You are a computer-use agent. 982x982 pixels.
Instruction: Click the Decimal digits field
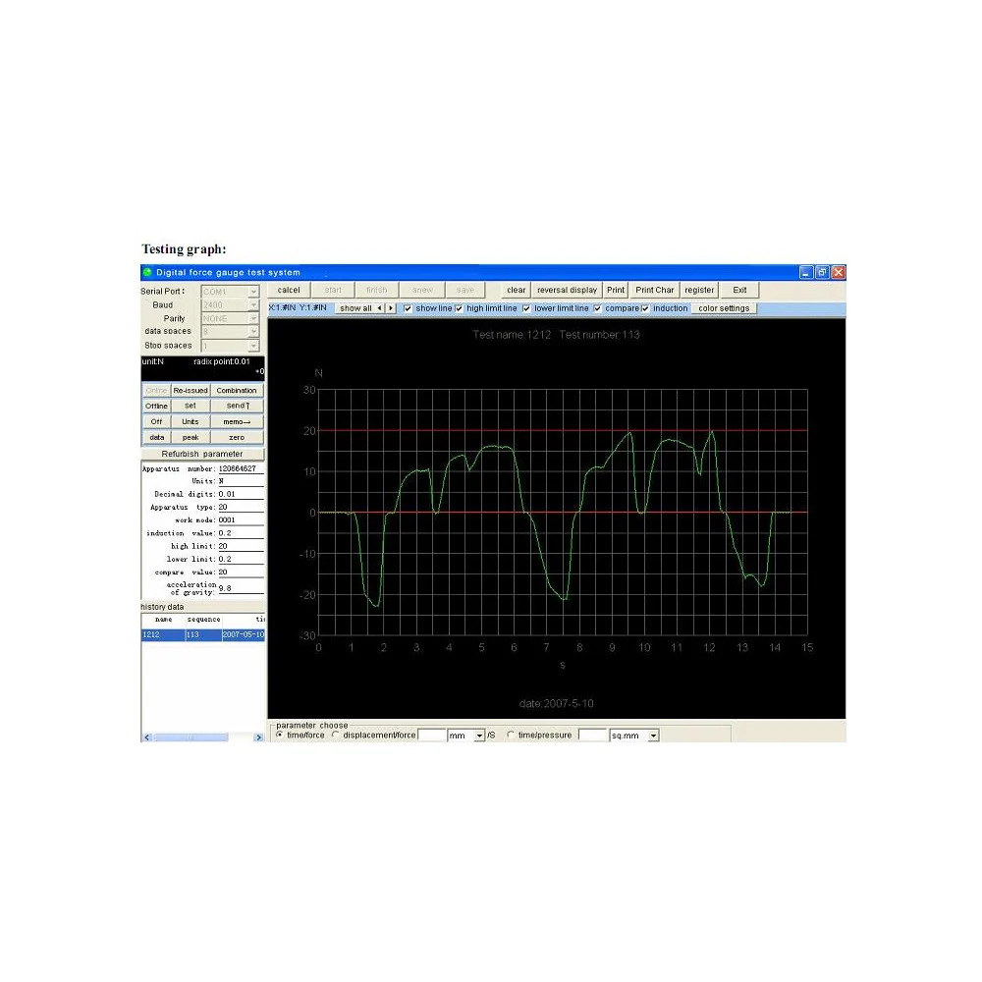pyautogui.click(x=241, y=494)
